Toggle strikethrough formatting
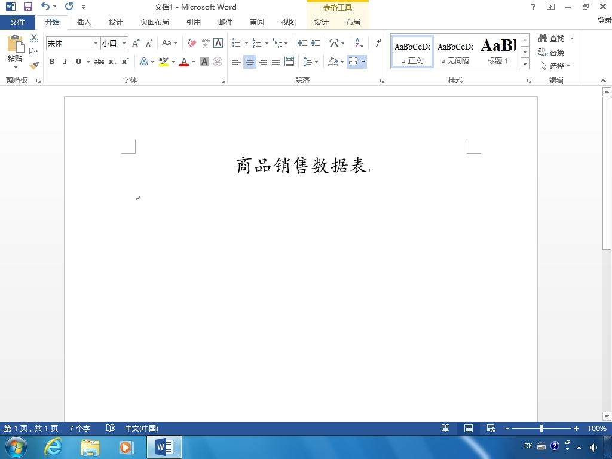This screenshot has height=459, width=612. 99,62
